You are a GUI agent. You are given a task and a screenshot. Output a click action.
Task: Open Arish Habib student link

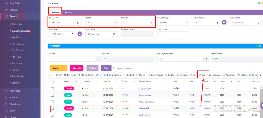(144, 108)
